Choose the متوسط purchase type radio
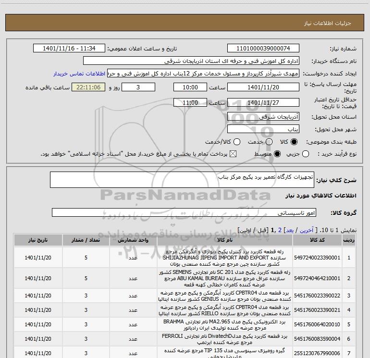 tap(277, 154)
